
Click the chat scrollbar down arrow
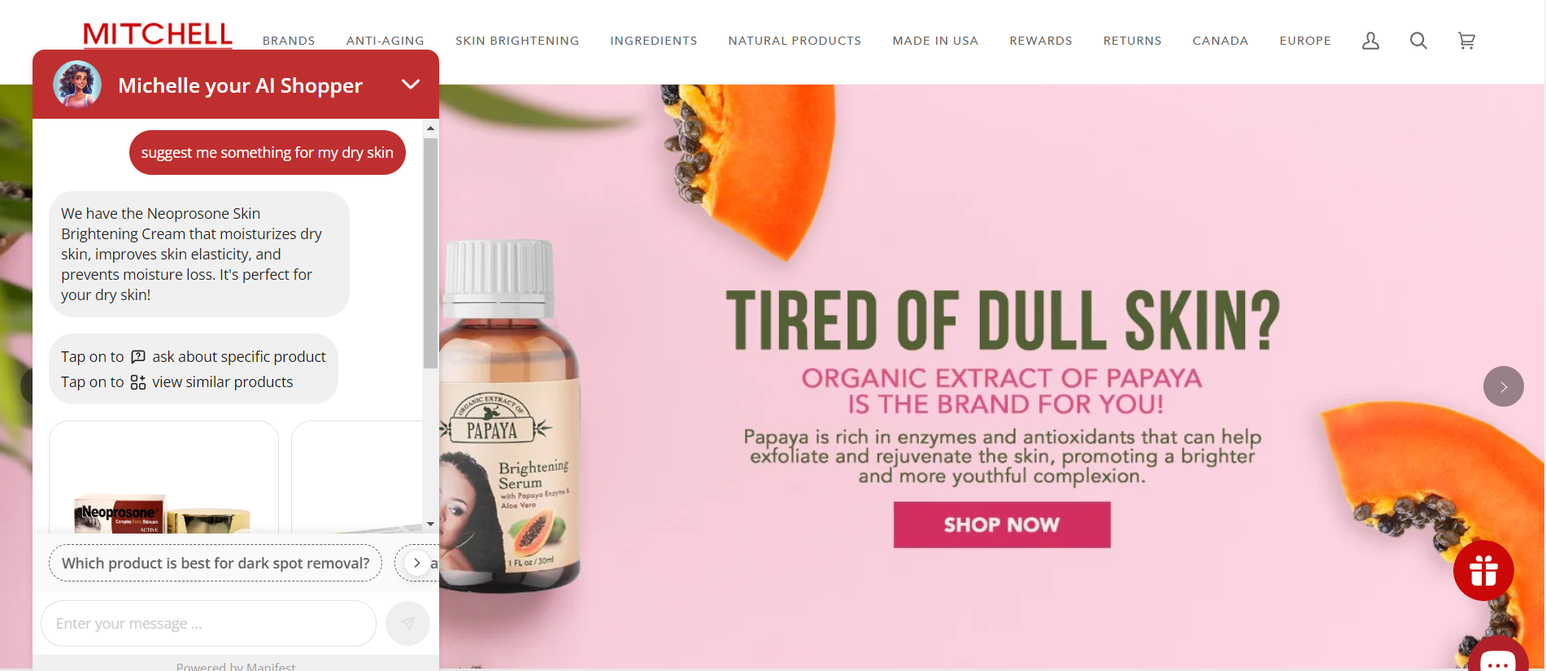(x=430, y=524)
